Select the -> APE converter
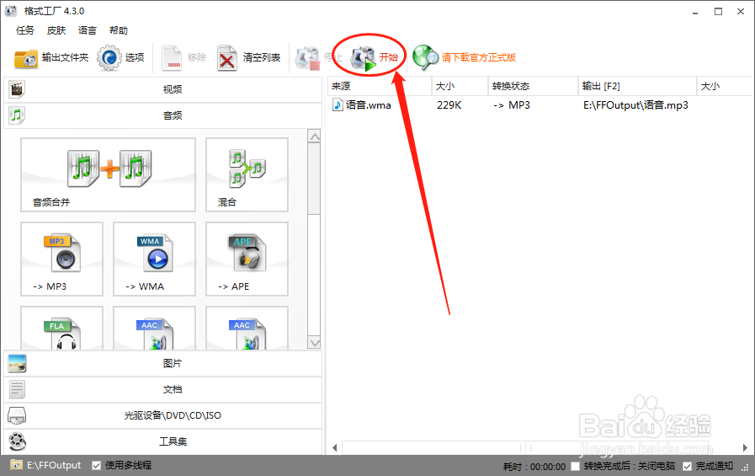The width and height of the screenshot is (755, 476). [x=247, y=259]
